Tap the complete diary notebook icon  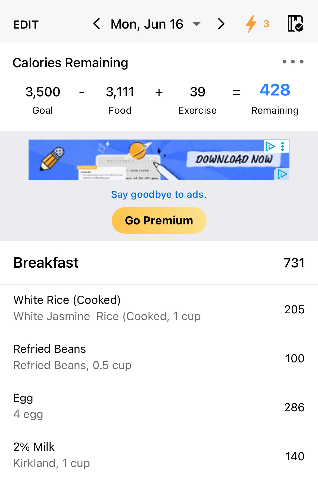pos(295,24)
